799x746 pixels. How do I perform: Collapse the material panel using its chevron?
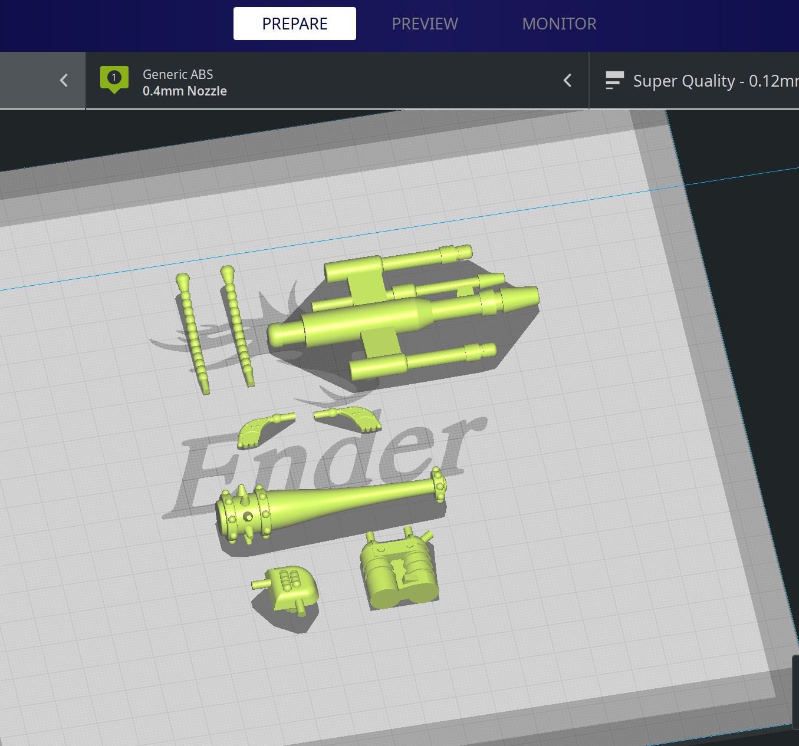click(567, 81)
